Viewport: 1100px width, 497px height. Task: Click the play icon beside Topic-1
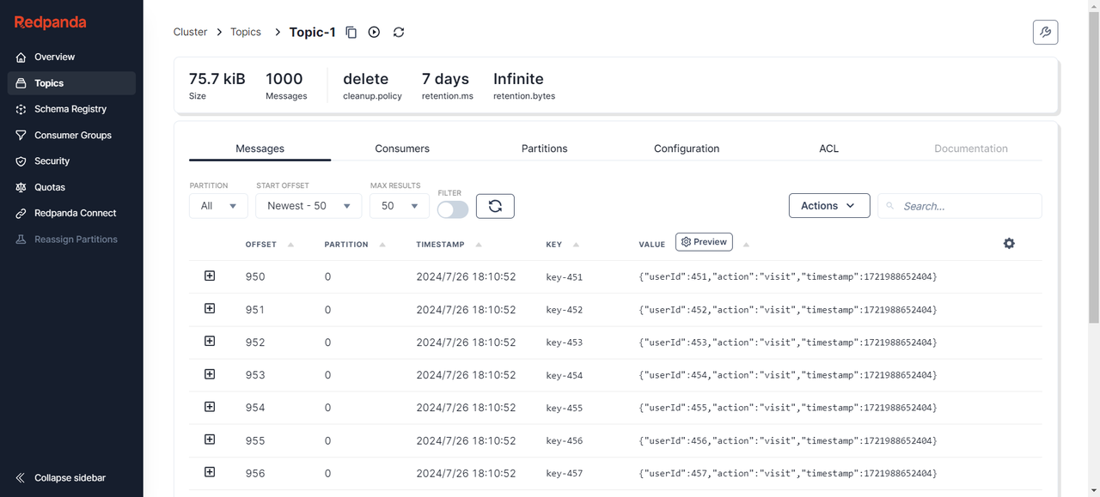[374, 32]
